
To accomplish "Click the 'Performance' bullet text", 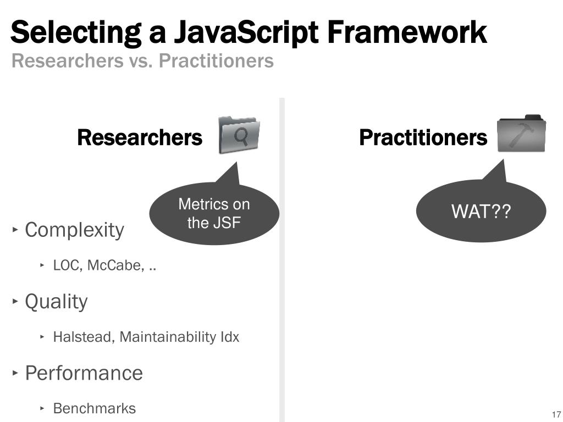I will (x=84, y=373).
